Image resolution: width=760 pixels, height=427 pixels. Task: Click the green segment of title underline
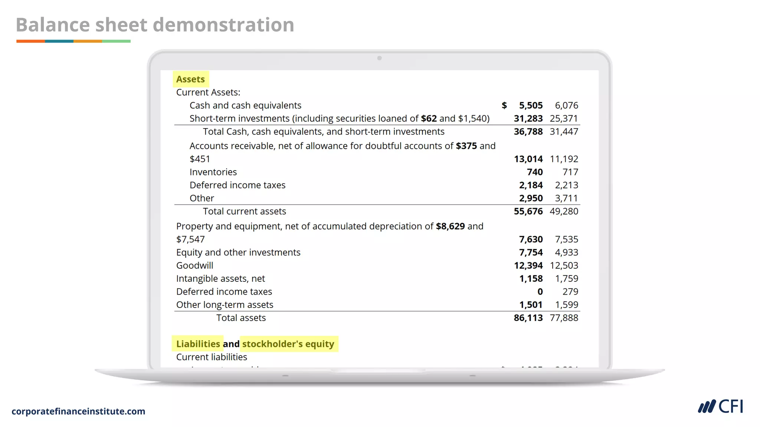pos(116,41)
